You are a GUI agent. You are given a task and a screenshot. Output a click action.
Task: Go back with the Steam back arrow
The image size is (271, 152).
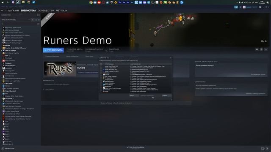pos(2,11)
